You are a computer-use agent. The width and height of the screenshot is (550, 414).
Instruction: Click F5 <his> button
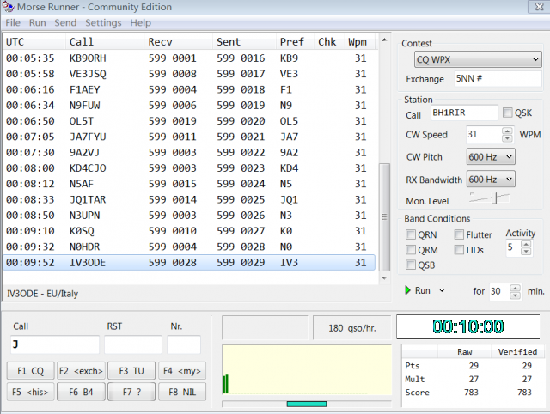click(31, 392)
